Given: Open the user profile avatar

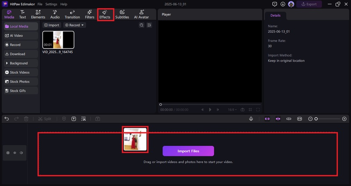Looking at the screenshot, I should point(291,4).
